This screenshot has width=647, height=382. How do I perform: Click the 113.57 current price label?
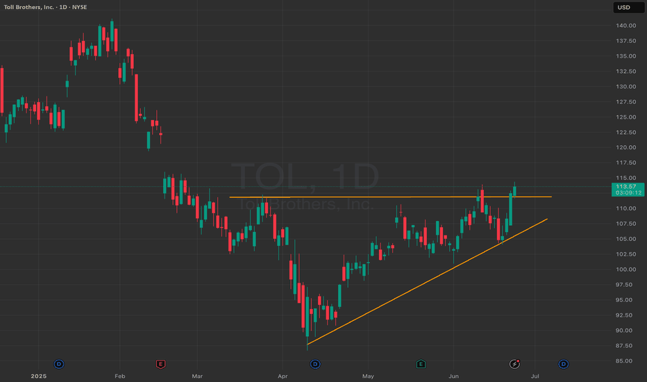(628, 190)
